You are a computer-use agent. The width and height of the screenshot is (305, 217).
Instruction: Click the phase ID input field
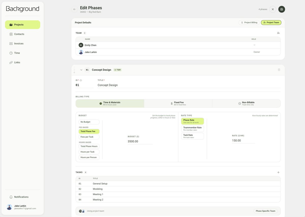(x=84, y=85)
